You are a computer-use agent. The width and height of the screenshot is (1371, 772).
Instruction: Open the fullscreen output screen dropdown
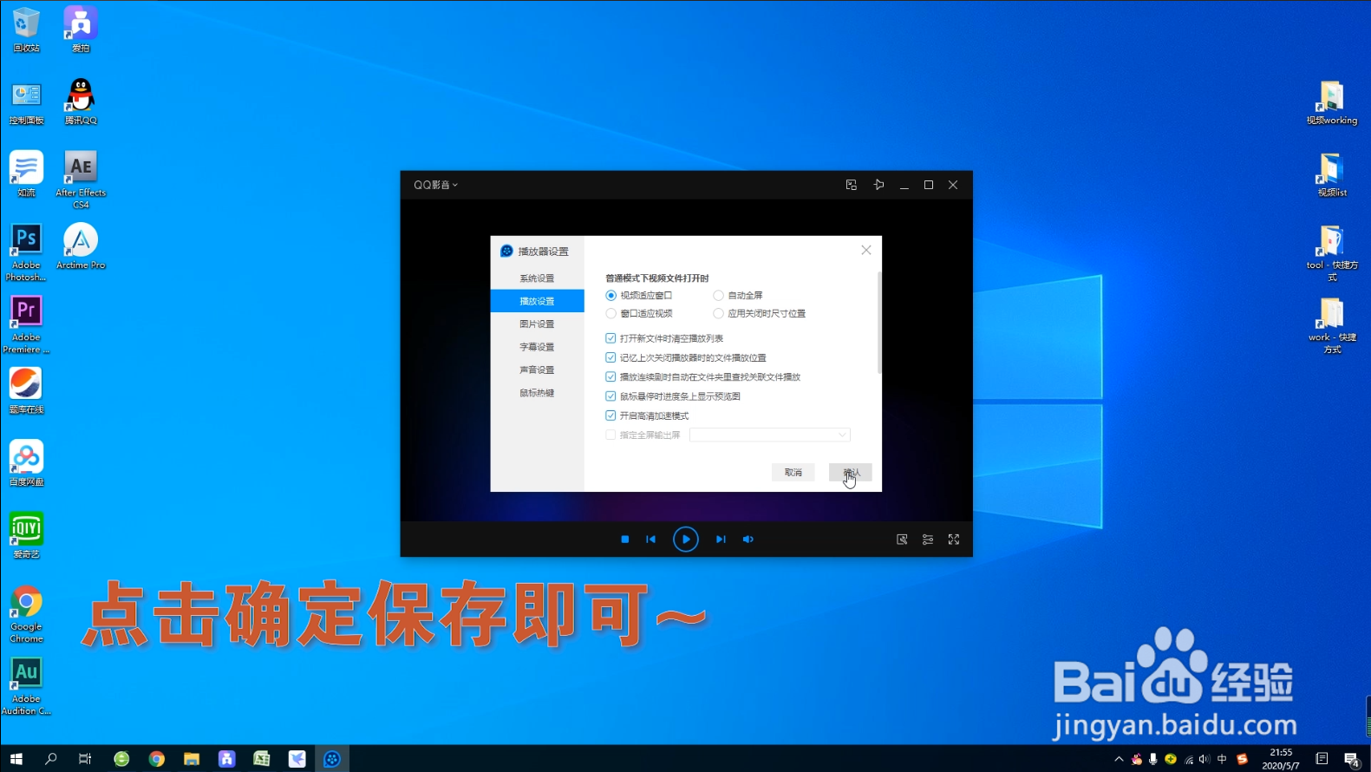[770, 435]
